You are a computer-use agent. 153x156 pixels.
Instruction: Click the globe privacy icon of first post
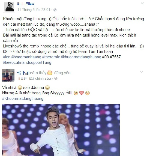point(55,10)
